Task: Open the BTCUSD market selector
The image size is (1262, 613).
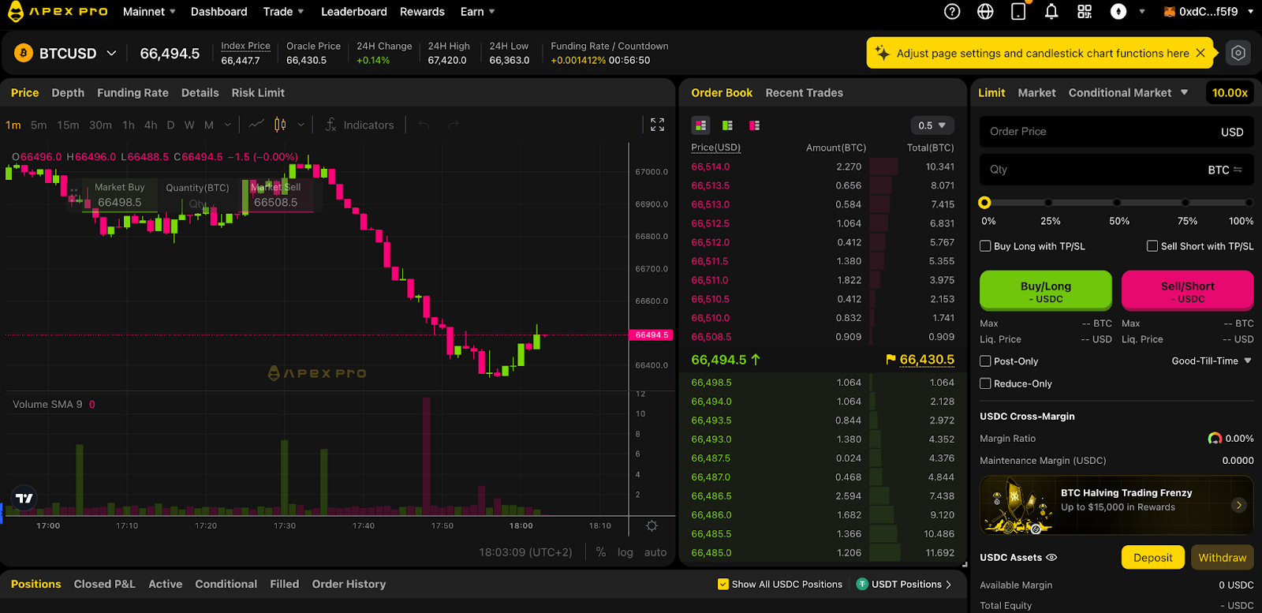Action: (78, 53)
